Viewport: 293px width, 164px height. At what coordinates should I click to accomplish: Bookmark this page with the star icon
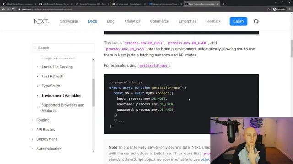point(269,9)
